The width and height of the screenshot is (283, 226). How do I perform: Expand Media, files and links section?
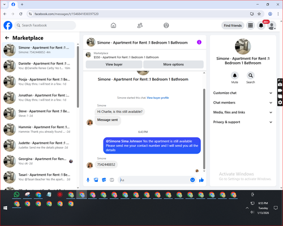(243, 112)
